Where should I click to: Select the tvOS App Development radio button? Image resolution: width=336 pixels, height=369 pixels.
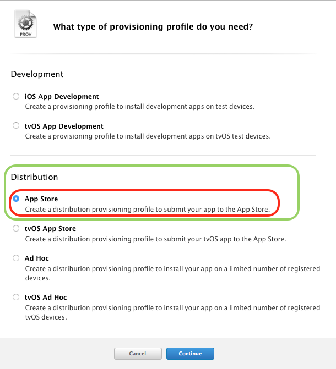click(x=16, y=125)
